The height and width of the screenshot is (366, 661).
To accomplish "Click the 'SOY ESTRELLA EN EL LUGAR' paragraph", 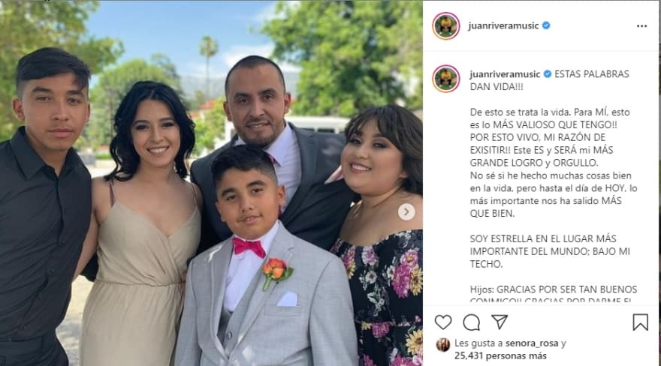I will [x=550, y=251].
